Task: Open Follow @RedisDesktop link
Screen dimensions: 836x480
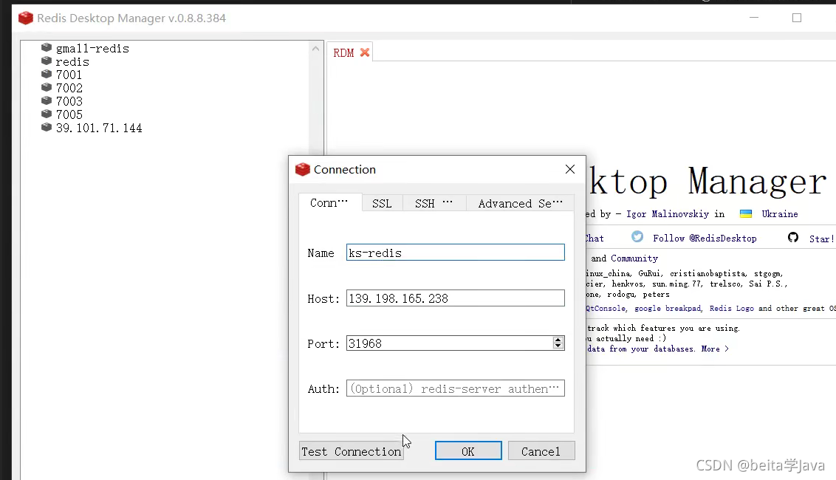Action: [705, 239]
